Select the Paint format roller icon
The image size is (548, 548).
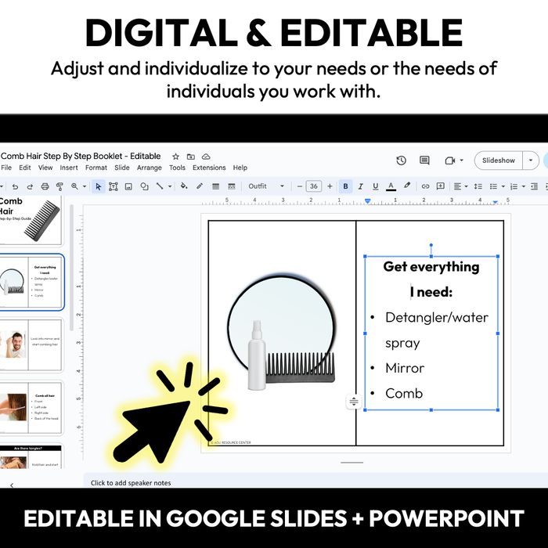pos(59,186)
